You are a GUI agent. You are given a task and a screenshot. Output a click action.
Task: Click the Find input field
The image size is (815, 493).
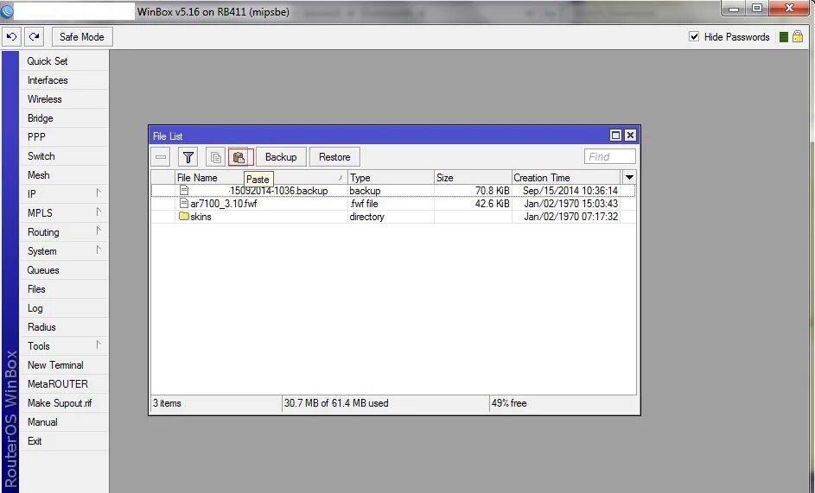pyautogui.click(x=609, y=157)
